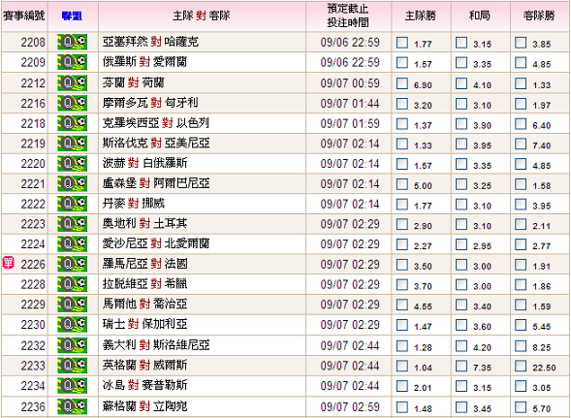
Task: Click the league icon for match 2208
Action: click(x=72, y=43)
